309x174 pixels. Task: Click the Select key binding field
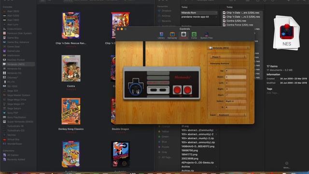coord(236,101)
